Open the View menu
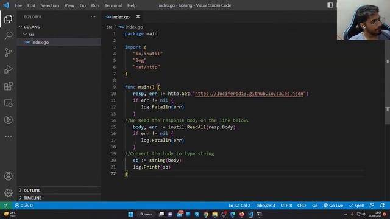390x219 pixels. (x=69, y=5)
